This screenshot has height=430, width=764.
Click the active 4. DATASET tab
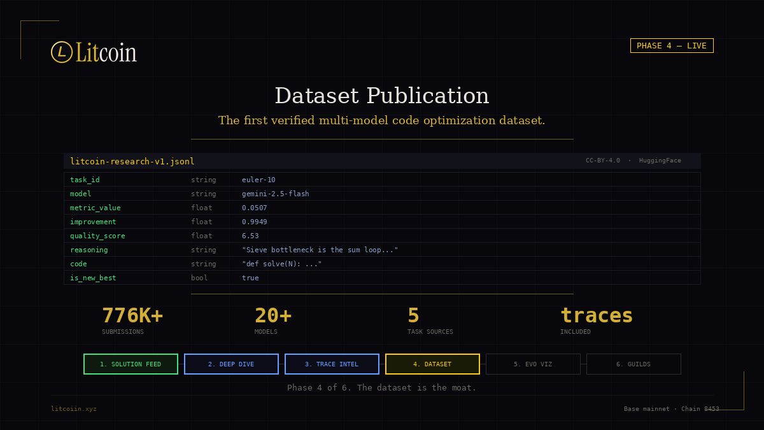[432, 364]
